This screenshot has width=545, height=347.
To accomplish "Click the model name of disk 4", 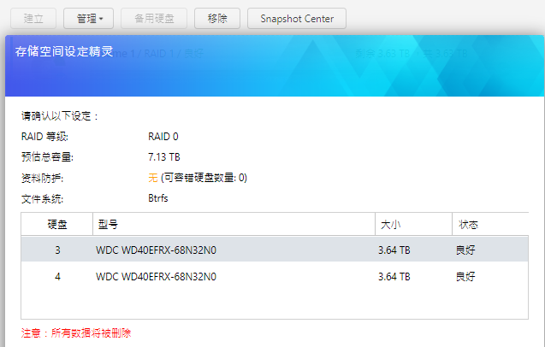I will (x=156, y=277).
